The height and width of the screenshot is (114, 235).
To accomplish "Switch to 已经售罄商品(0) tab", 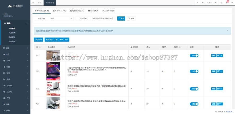I will (x=77, y=11).
